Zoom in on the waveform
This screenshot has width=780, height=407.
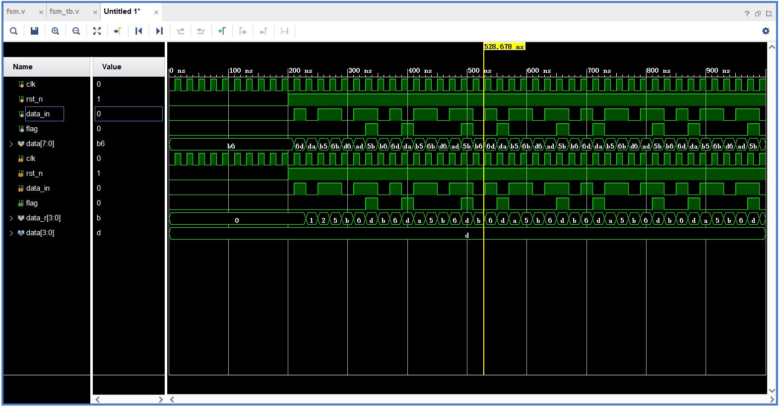(x=55, y=31)
